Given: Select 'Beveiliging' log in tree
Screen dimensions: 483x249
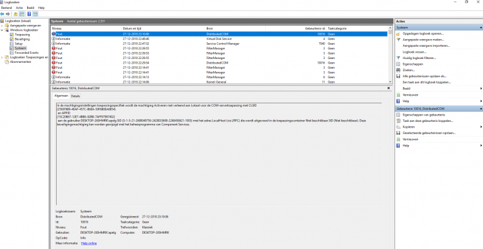Looking at the screenshot, I should (22, 39).
